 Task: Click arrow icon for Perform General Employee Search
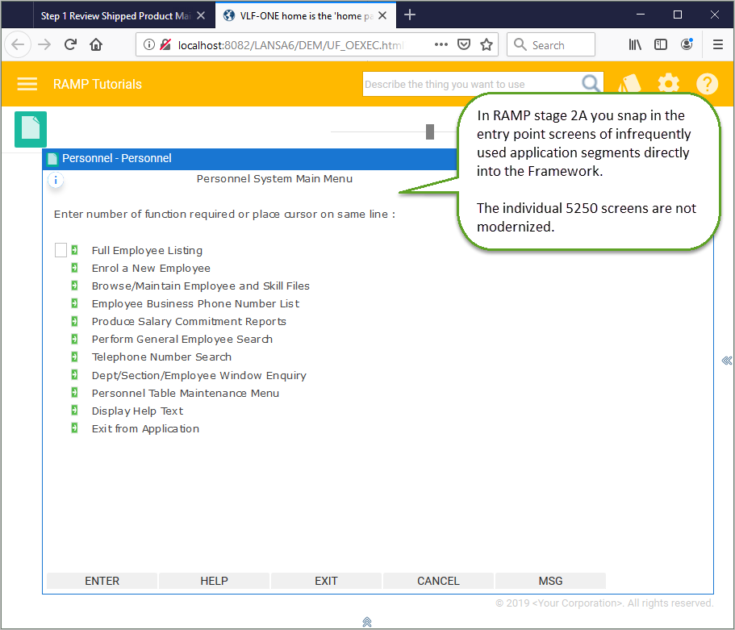74,340
